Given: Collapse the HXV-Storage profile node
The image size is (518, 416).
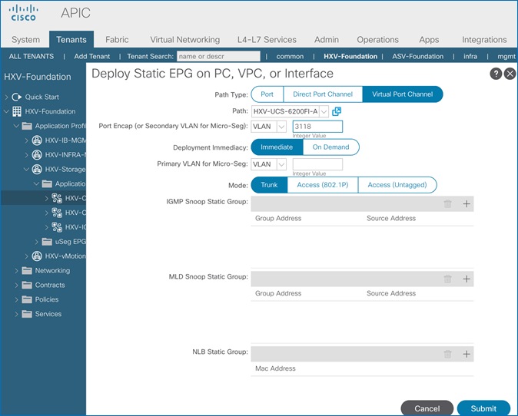Looking at the screenshot, I should click(x=26, y=169).
